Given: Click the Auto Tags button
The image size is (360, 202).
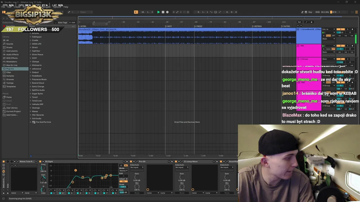Looking at the screenshot, I should [x=62, y=23].
